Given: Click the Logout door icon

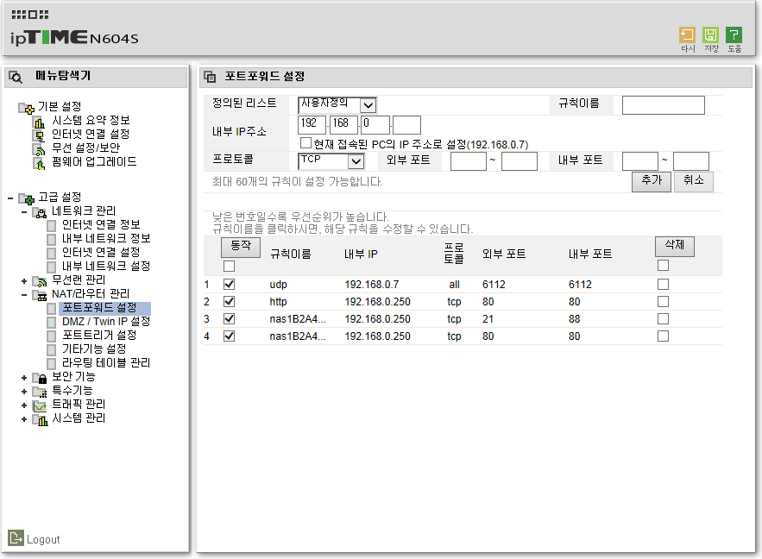Looking at the screenshot, I should click(x=16, y=537).
